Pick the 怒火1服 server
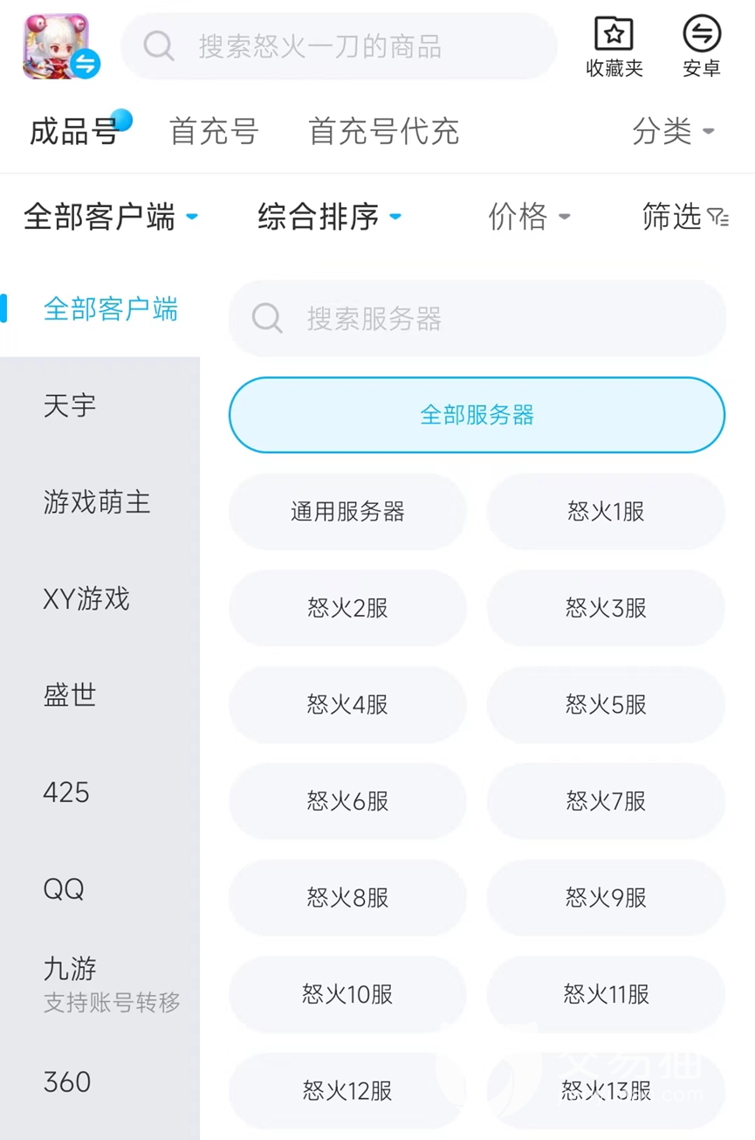 click(606, 512)
